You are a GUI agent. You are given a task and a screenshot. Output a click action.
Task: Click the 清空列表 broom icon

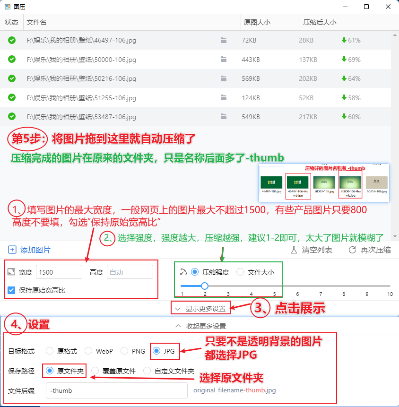click(294, 250)
